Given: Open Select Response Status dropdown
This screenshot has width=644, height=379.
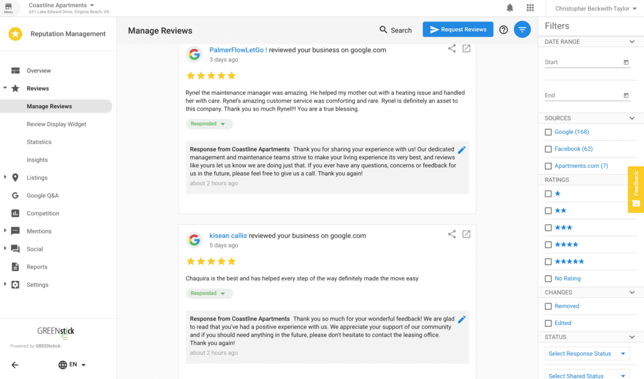Looking at the screenshot, I should [587, 354].
